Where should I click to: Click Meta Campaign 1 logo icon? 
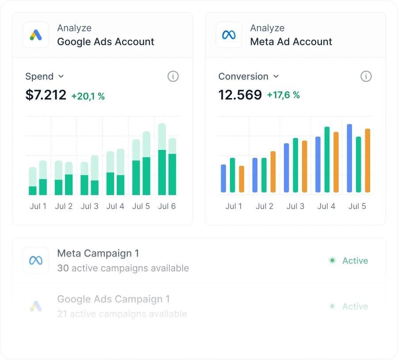point(36,260)
